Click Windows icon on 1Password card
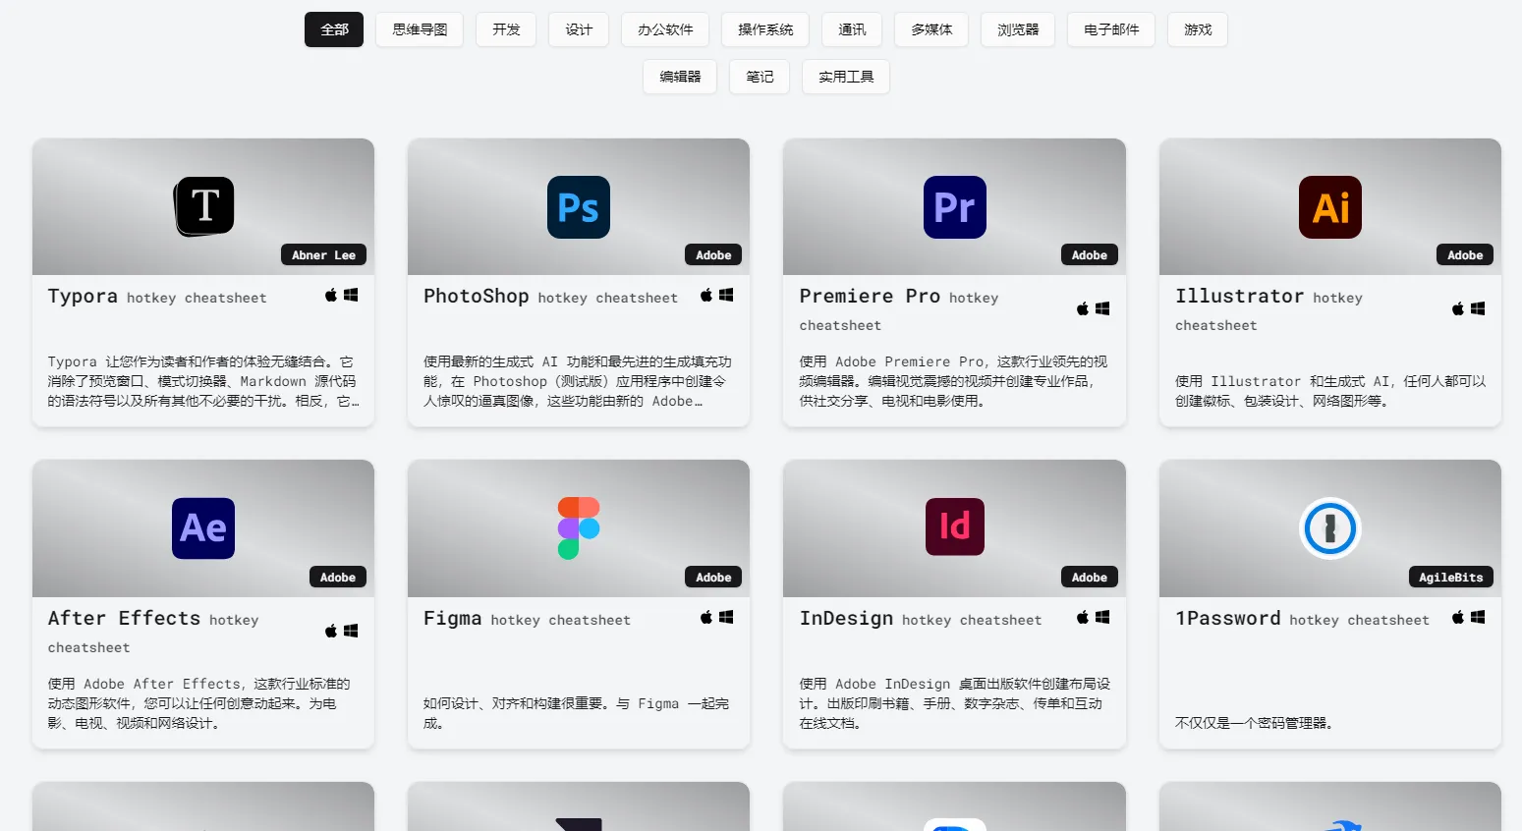 1478,617
